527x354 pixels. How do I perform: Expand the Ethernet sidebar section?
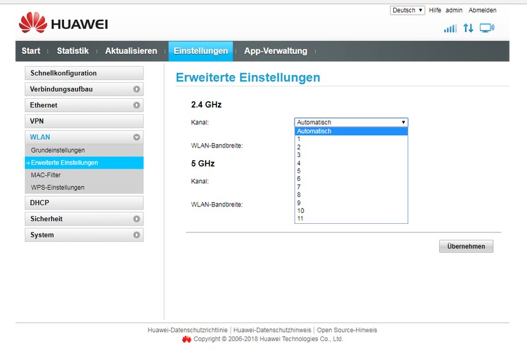(x=136, y=105)
